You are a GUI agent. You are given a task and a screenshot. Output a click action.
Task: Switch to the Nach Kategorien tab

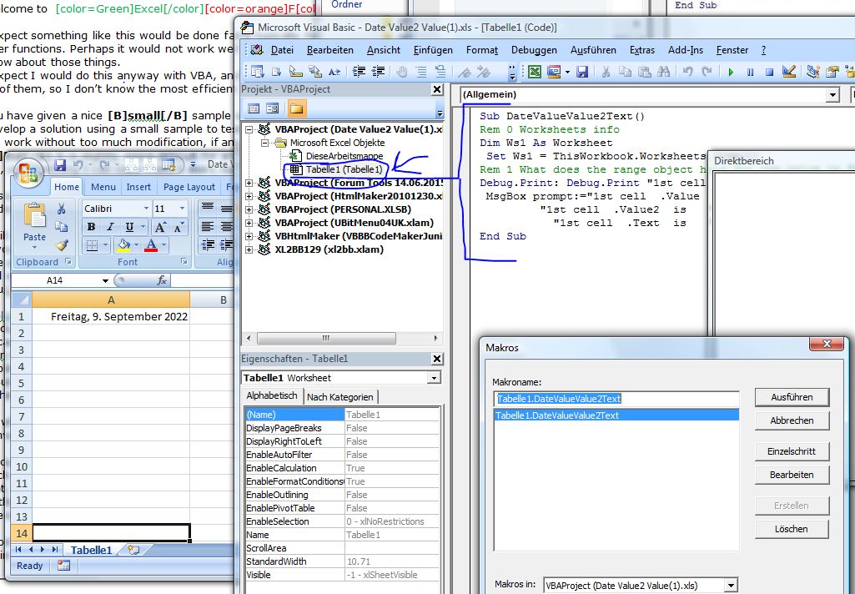[x=340, y=396]
